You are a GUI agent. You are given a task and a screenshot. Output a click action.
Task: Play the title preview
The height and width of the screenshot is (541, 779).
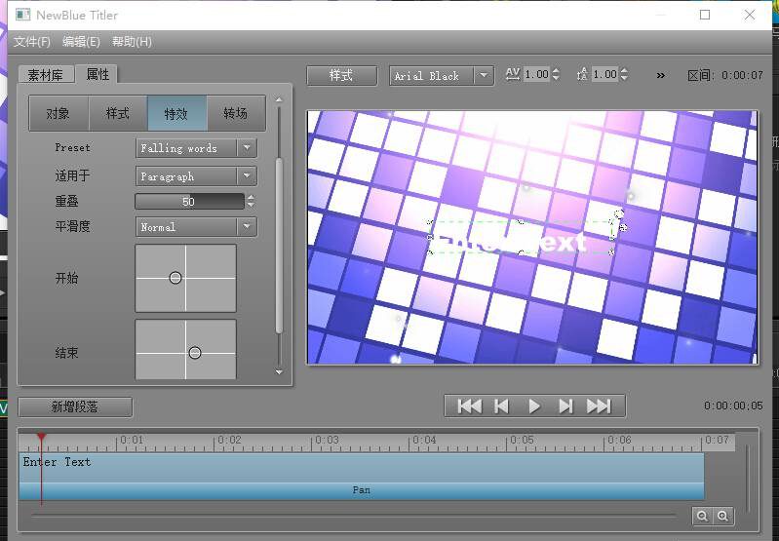tap(534, 406)
